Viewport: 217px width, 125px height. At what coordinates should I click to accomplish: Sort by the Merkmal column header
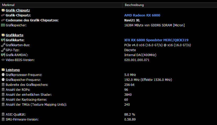(8, 5)
